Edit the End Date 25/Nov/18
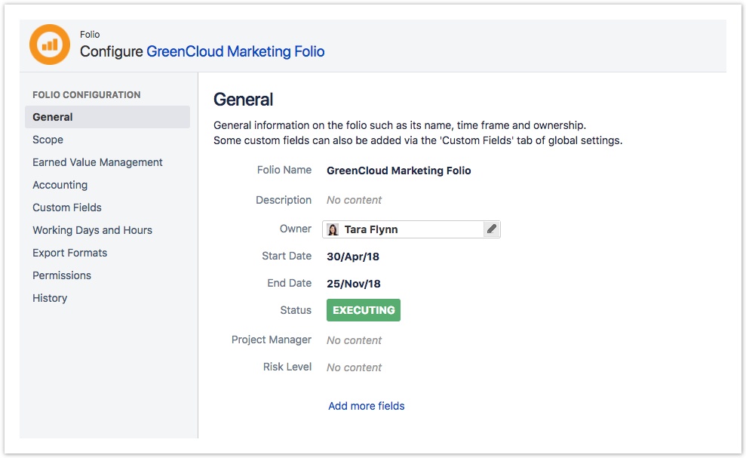Image resolution: width=746 pixels, height=458 pixels. pyautogui.click(x=353, y=284)
